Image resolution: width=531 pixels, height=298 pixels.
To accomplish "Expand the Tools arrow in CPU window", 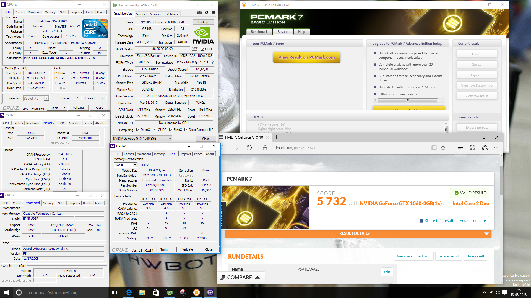I will (x=65, y=108).
